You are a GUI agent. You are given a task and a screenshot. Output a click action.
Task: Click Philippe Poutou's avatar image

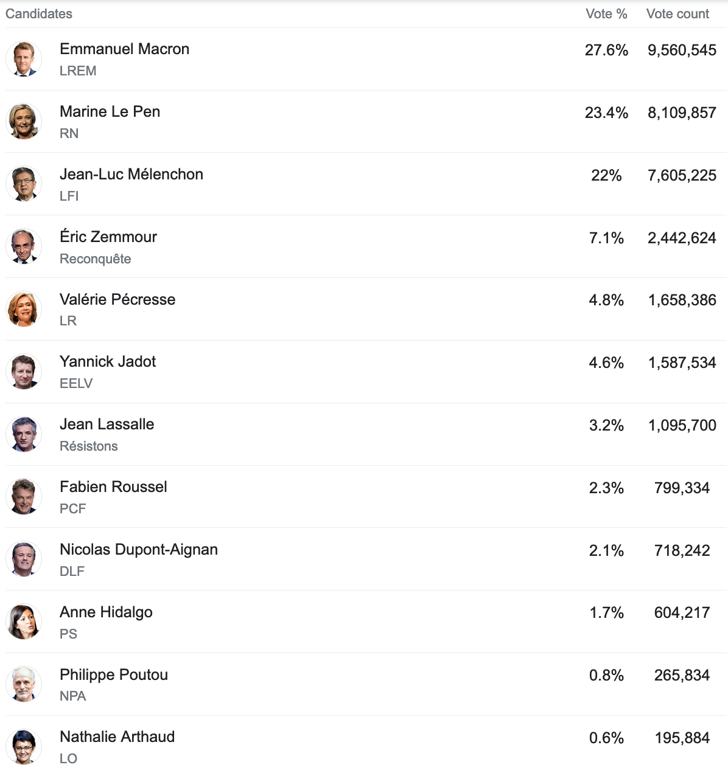(24, 684)
